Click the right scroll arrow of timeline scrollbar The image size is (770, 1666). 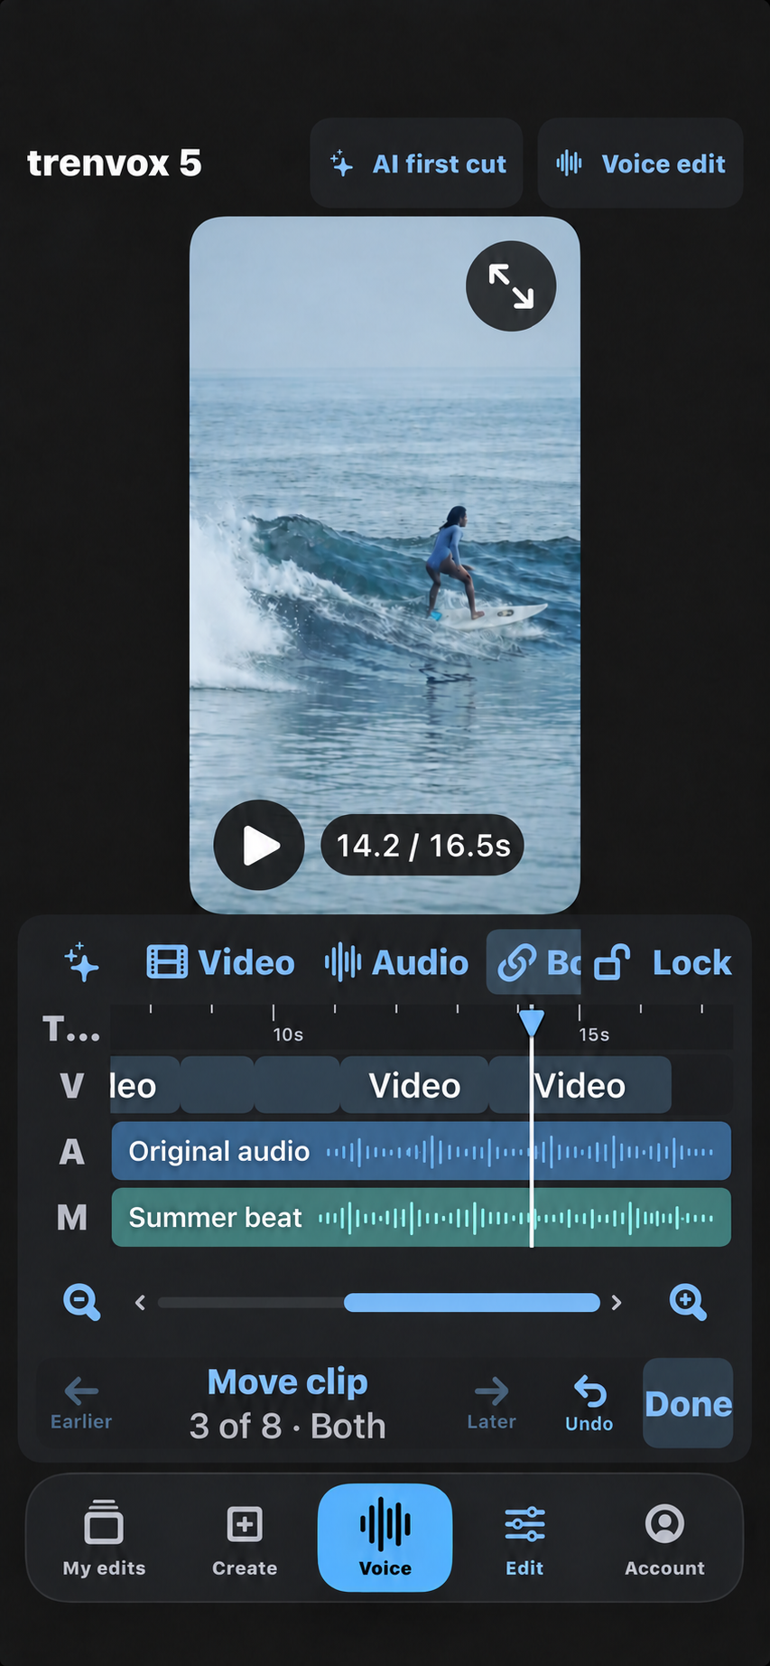tap(617, 1302)
